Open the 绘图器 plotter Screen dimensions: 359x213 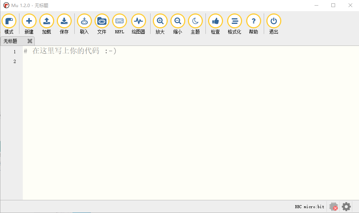point(139,24)
